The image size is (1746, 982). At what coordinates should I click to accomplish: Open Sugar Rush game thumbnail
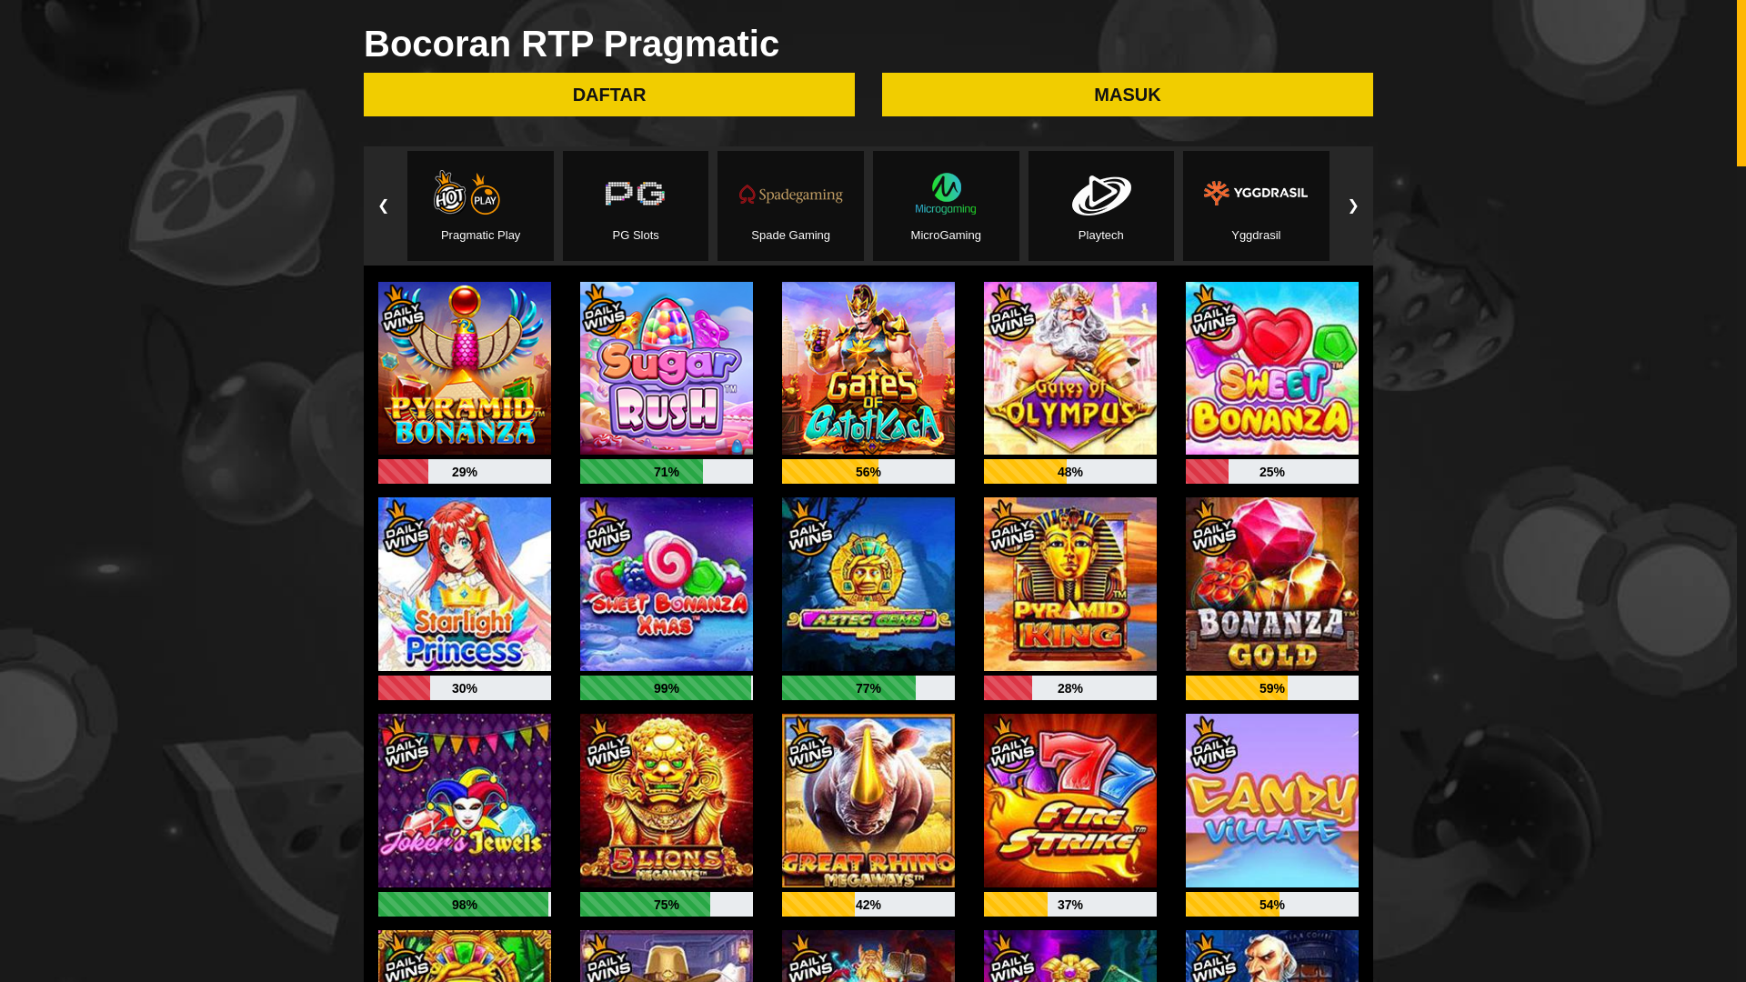pyautogui.click(x=667, y=368)
